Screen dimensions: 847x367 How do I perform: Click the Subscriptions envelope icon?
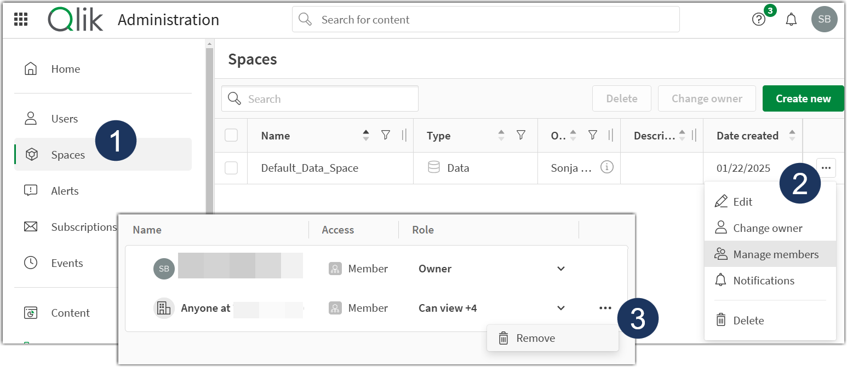pos(31,227)
